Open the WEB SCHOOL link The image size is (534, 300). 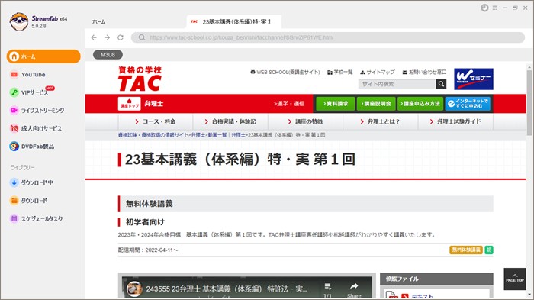(x=285, y=73)
